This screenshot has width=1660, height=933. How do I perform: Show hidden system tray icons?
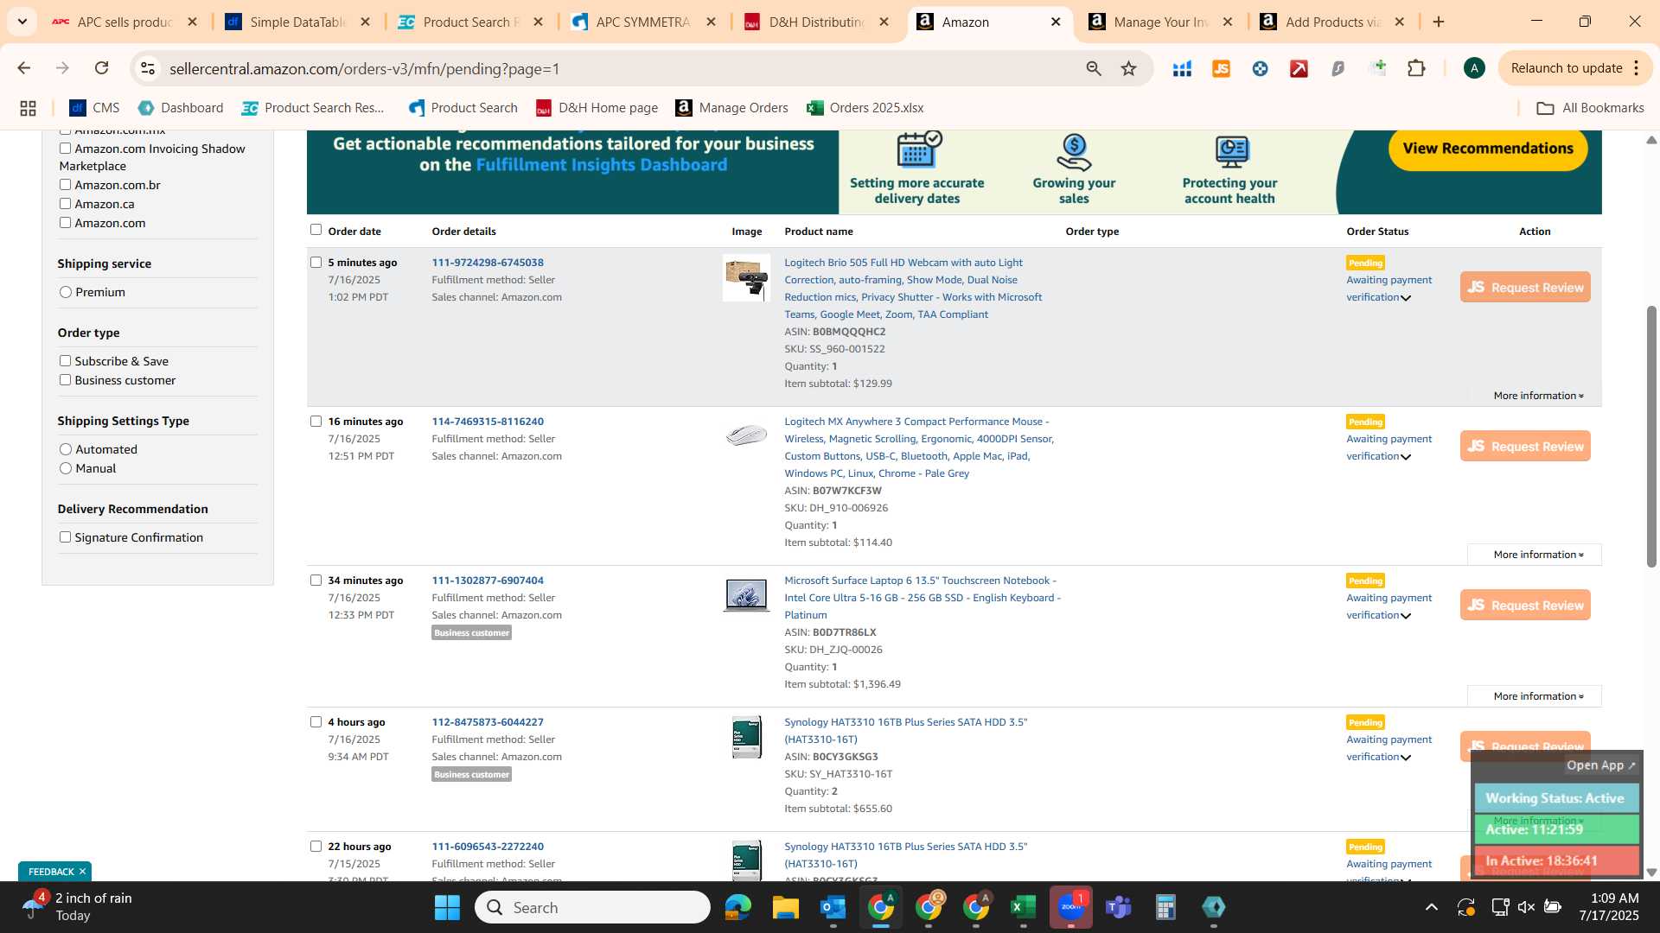(x=1432, y=907)
